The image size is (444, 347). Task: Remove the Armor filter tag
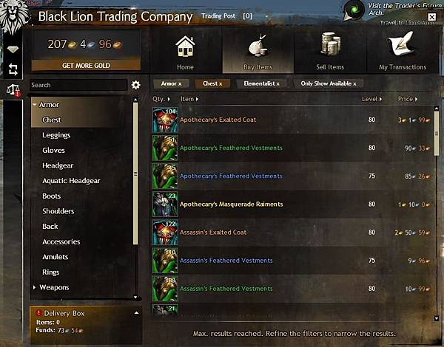point(171,83)
